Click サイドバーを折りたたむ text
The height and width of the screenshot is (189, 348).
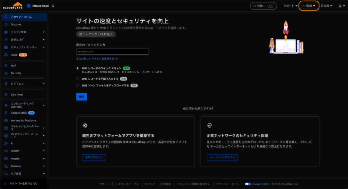[x=24, y=184]
